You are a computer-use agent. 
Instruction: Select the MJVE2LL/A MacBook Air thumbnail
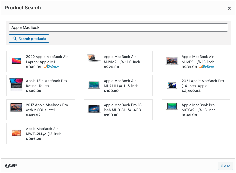[172, 61]
